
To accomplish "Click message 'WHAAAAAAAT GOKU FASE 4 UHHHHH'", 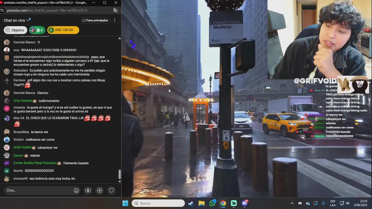I will (x=49, y=50).
